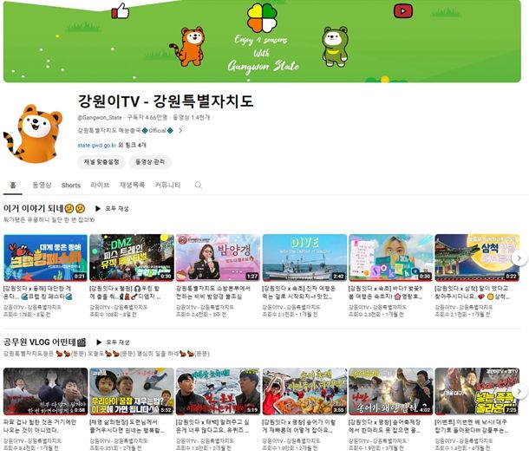Open the 7:25 cod fishing video thumbnail
The width and height of the screenshot is (529, 456).
click(477, 391)
